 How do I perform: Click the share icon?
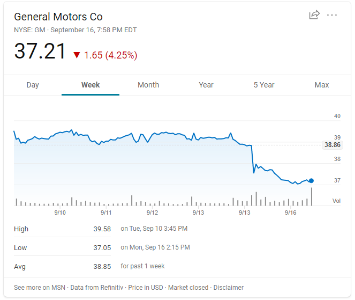[314, 15]
